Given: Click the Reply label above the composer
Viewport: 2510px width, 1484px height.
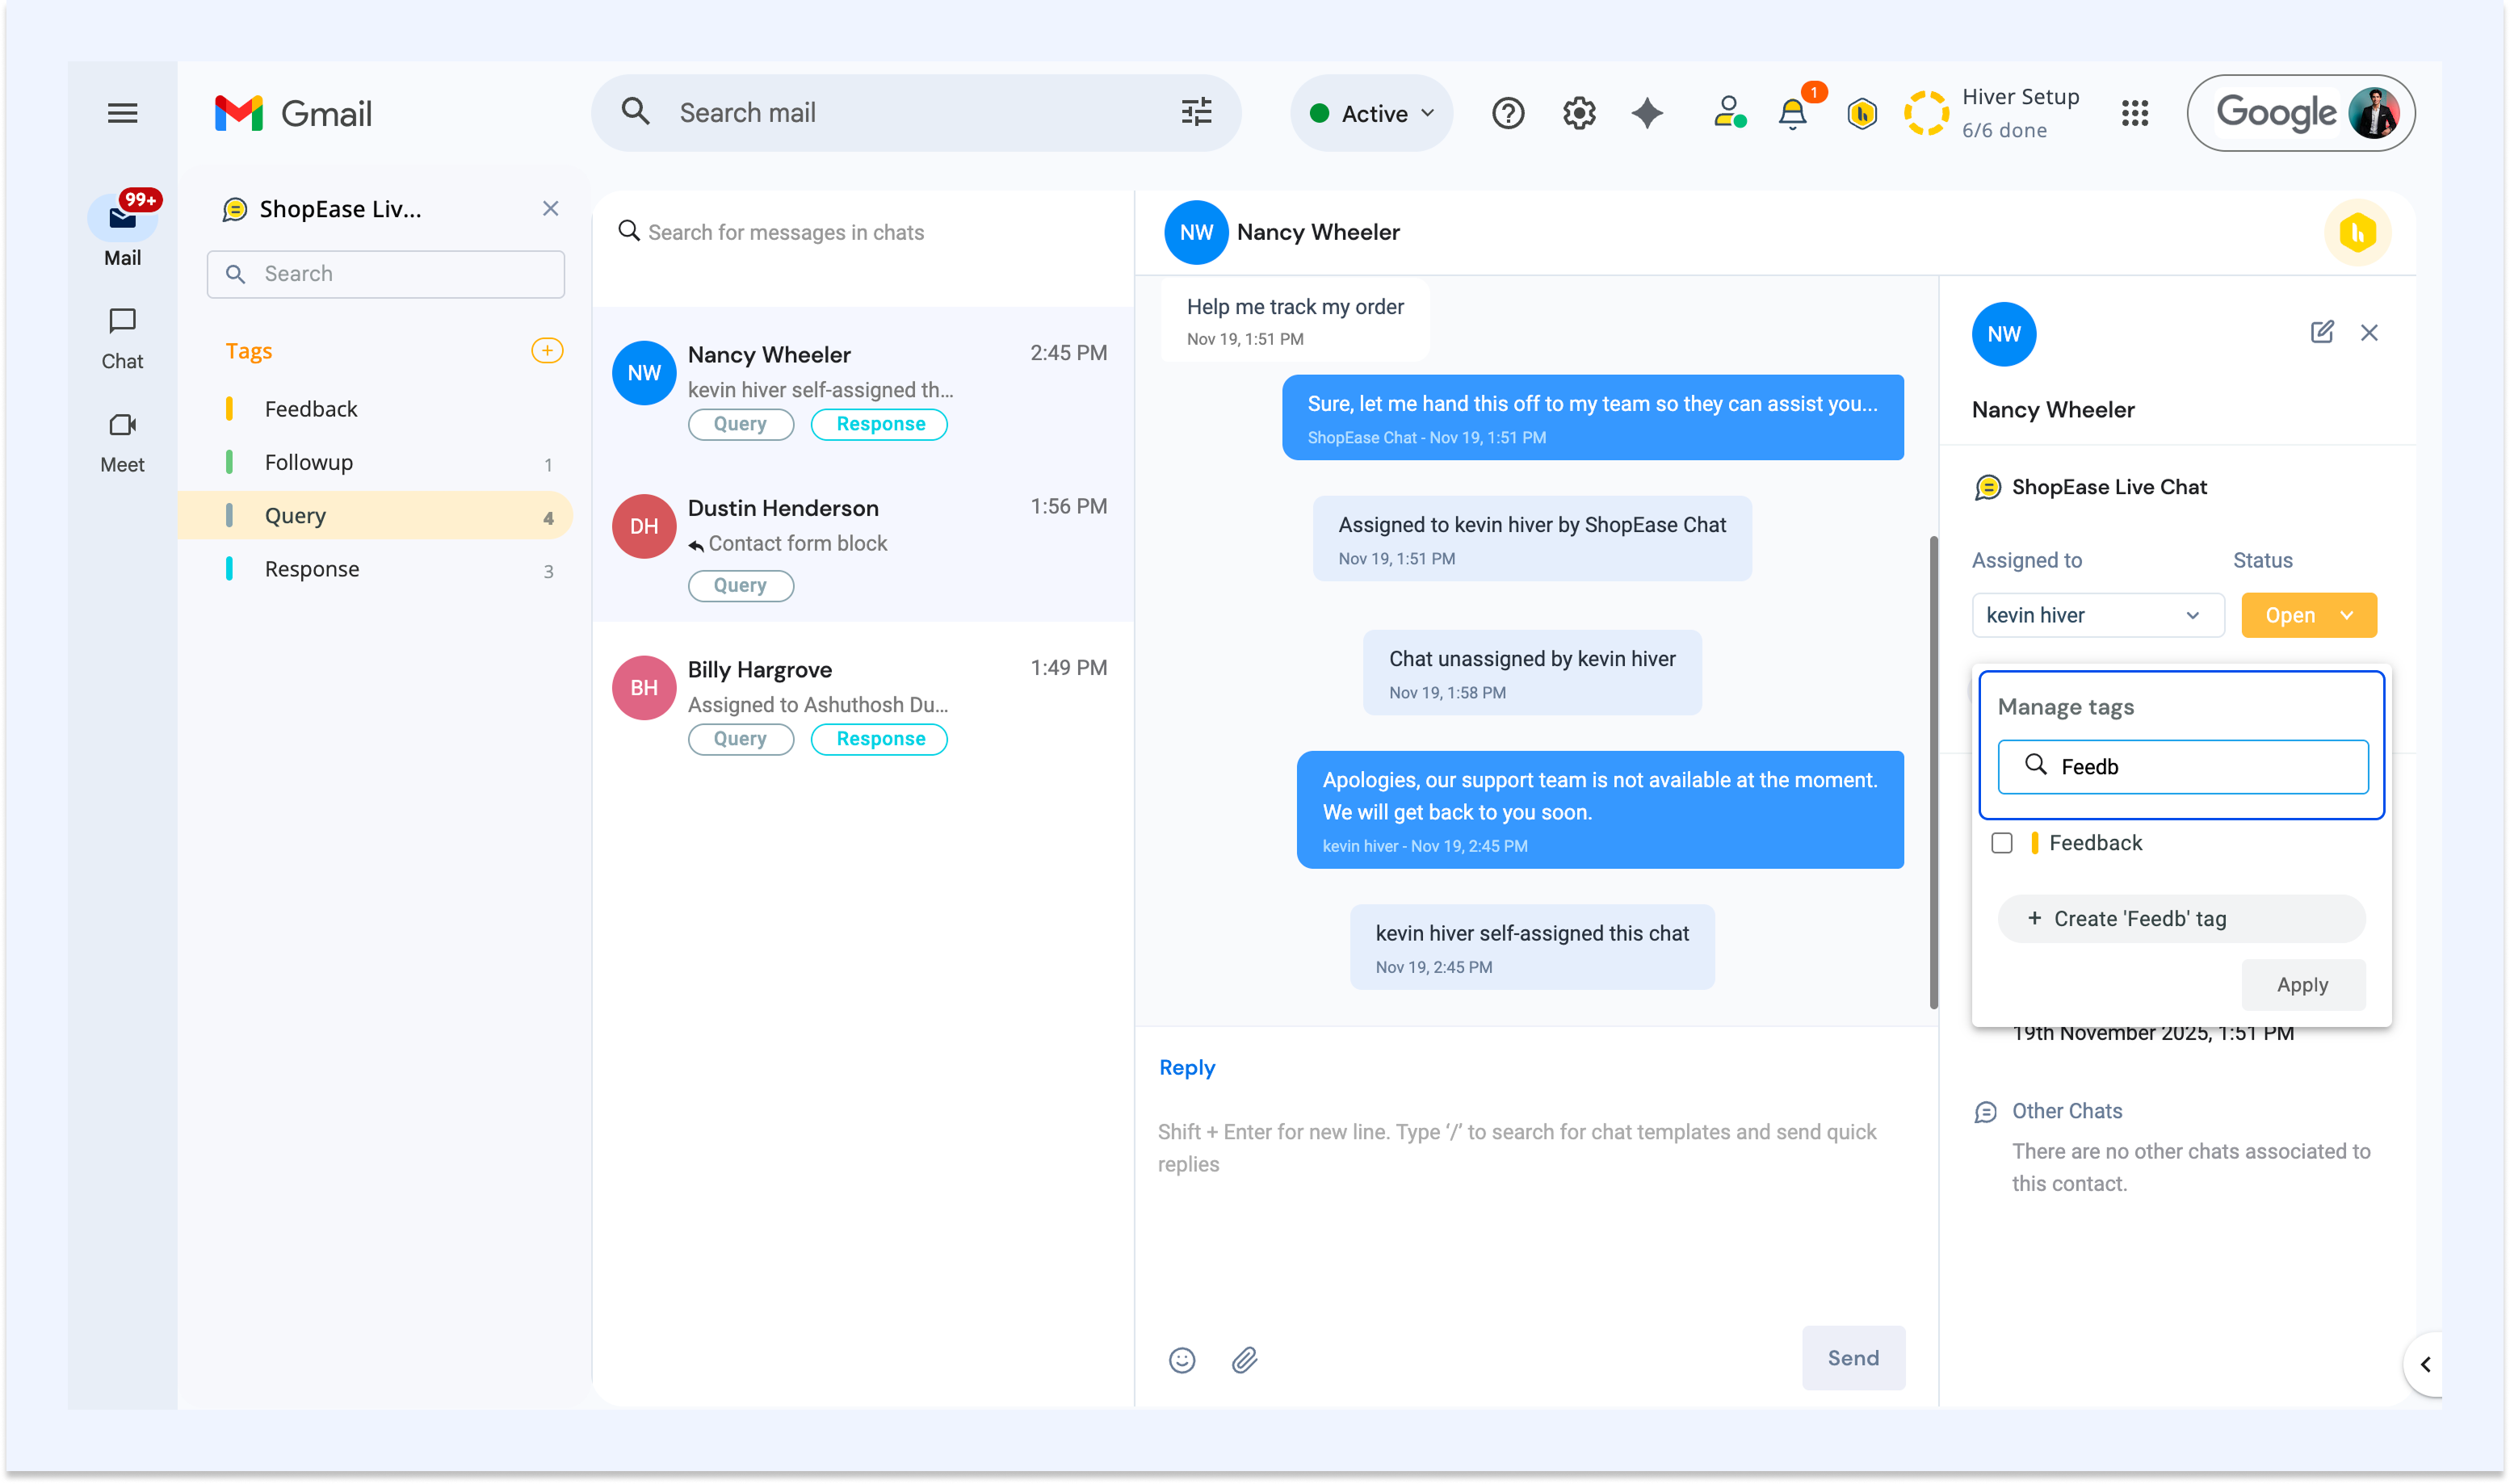Looking at the screenshot, I should tap(1186, 1067).
